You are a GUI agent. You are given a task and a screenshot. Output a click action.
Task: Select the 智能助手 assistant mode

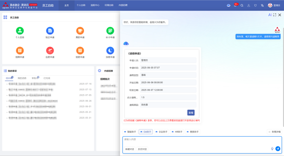130,131
